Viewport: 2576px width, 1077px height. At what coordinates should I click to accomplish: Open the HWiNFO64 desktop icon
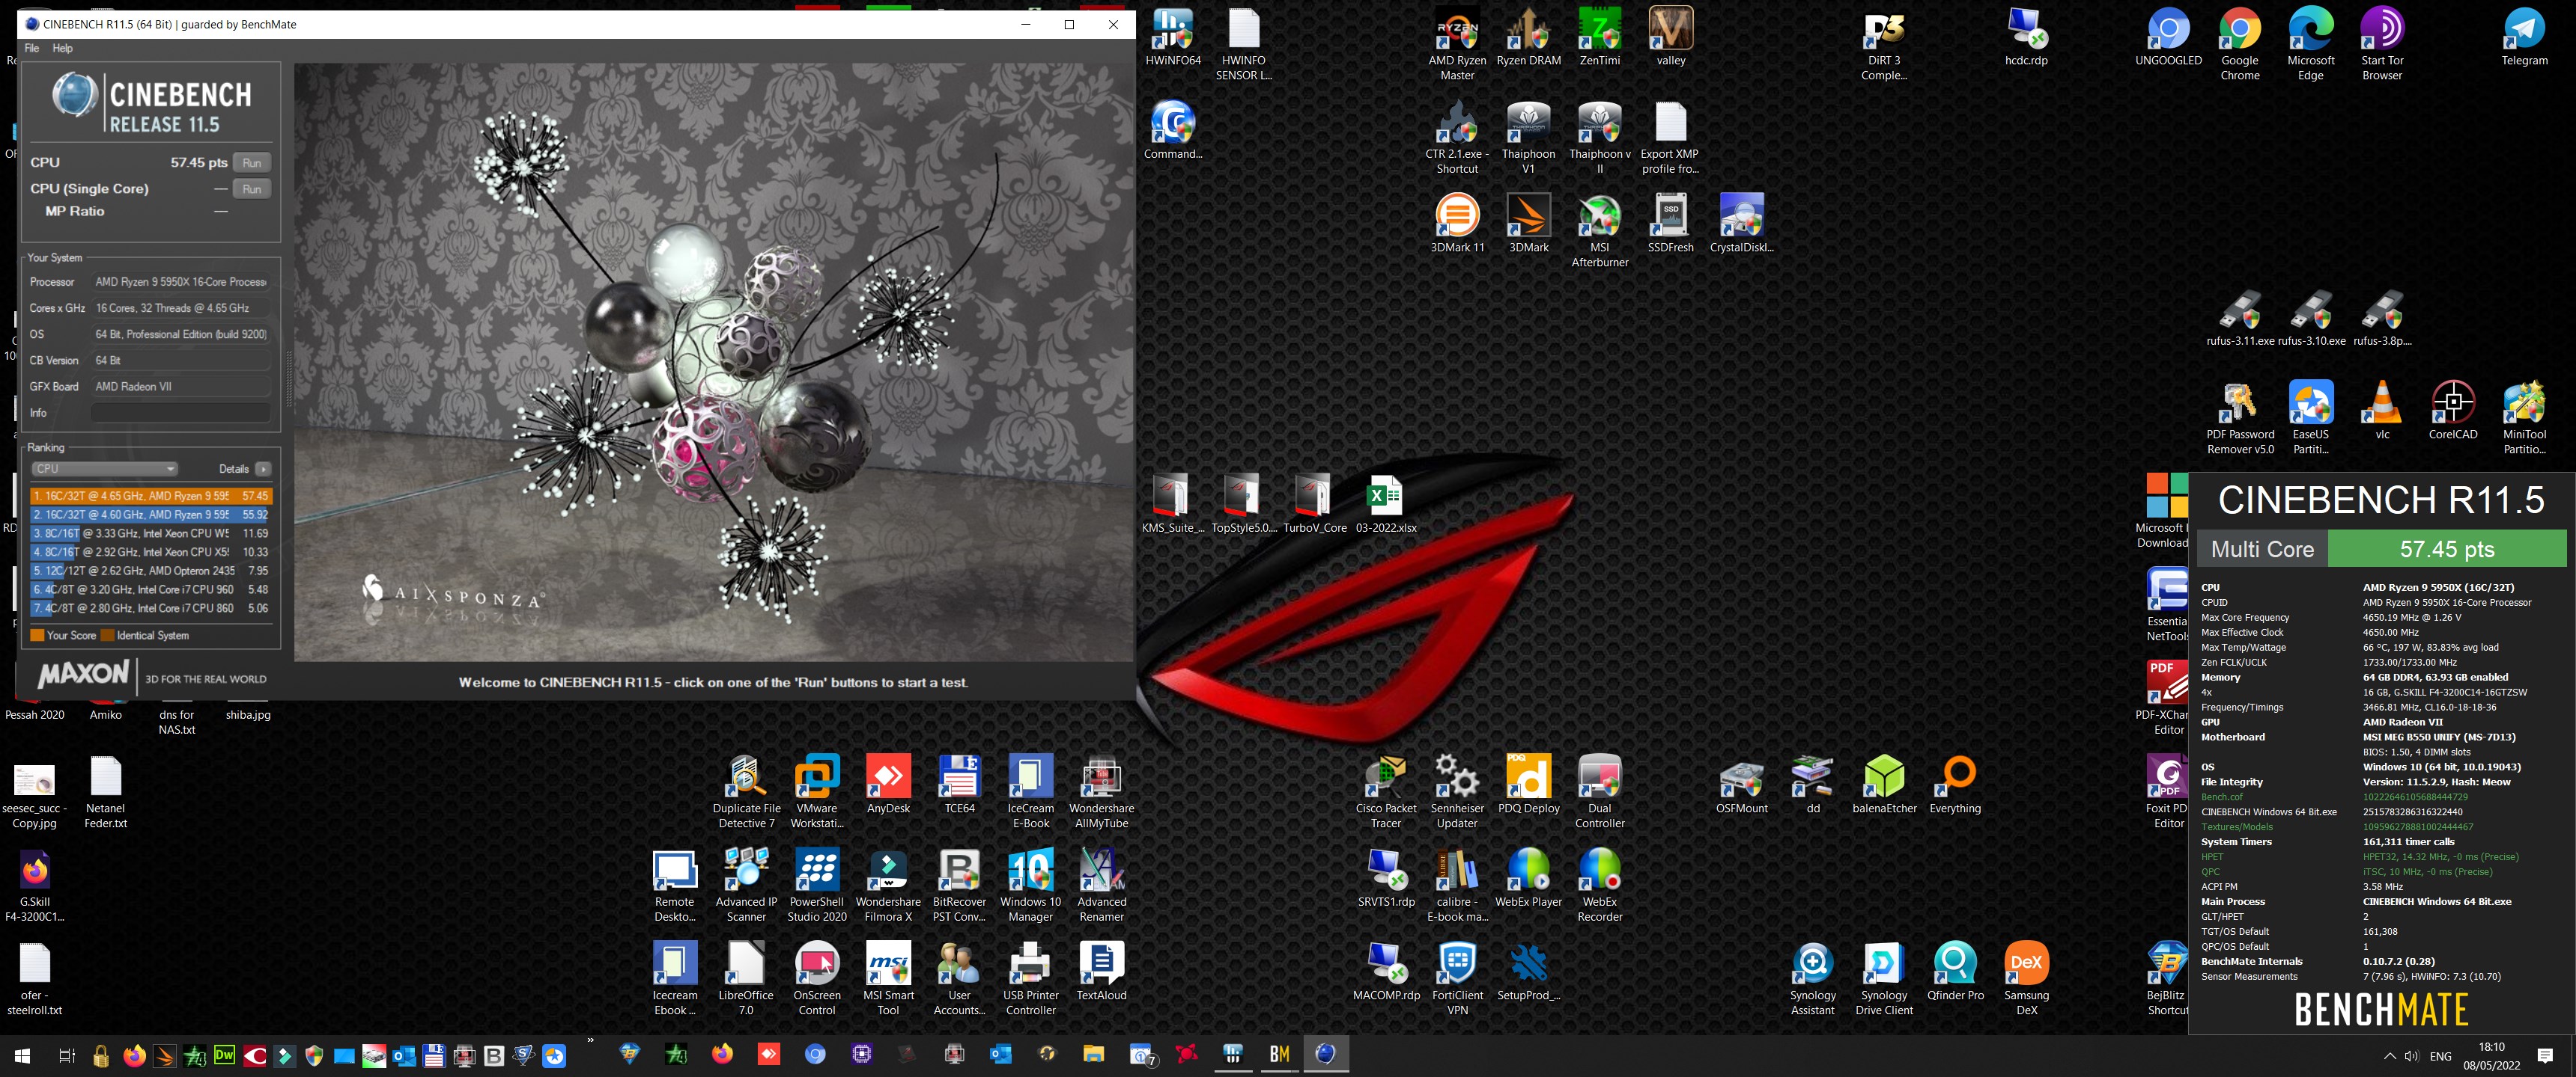point(1172,38)
